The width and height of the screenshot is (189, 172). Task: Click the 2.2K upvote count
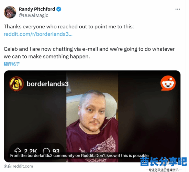(31, 151)
